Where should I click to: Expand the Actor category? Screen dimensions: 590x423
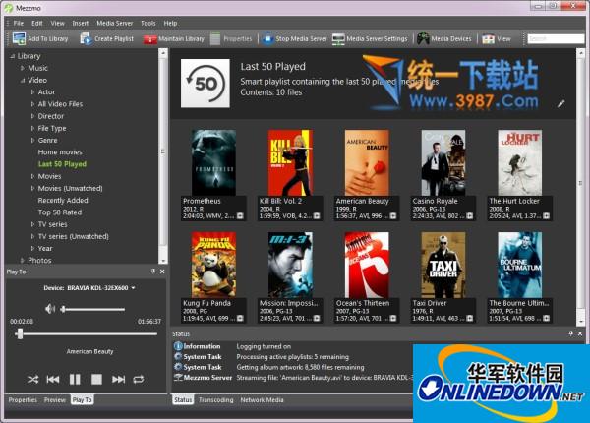32,92
